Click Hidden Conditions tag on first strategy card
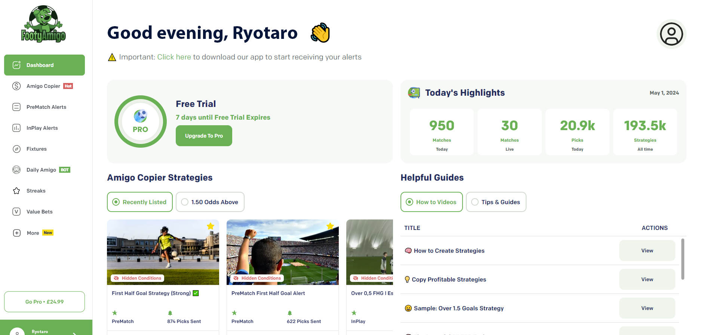The image size is (703, 335). 137,278
